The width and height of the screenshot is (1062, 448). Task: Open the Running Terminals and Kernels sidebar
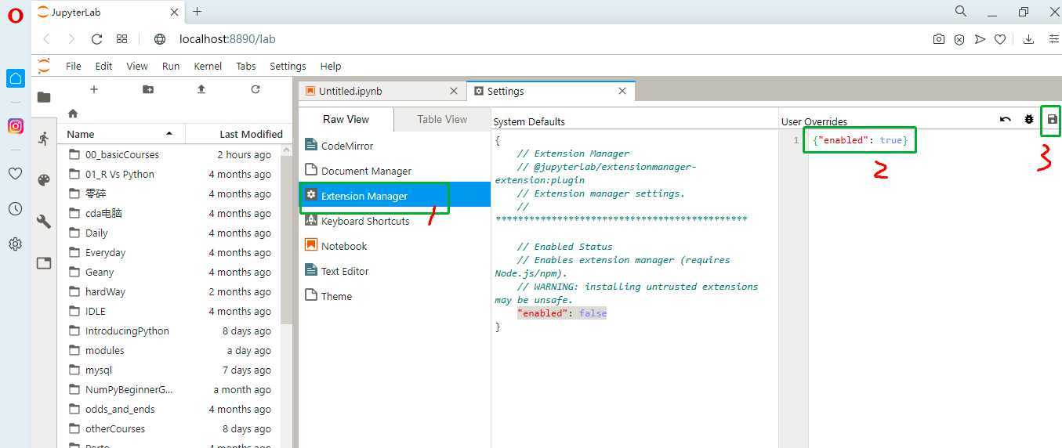[44, 139]
